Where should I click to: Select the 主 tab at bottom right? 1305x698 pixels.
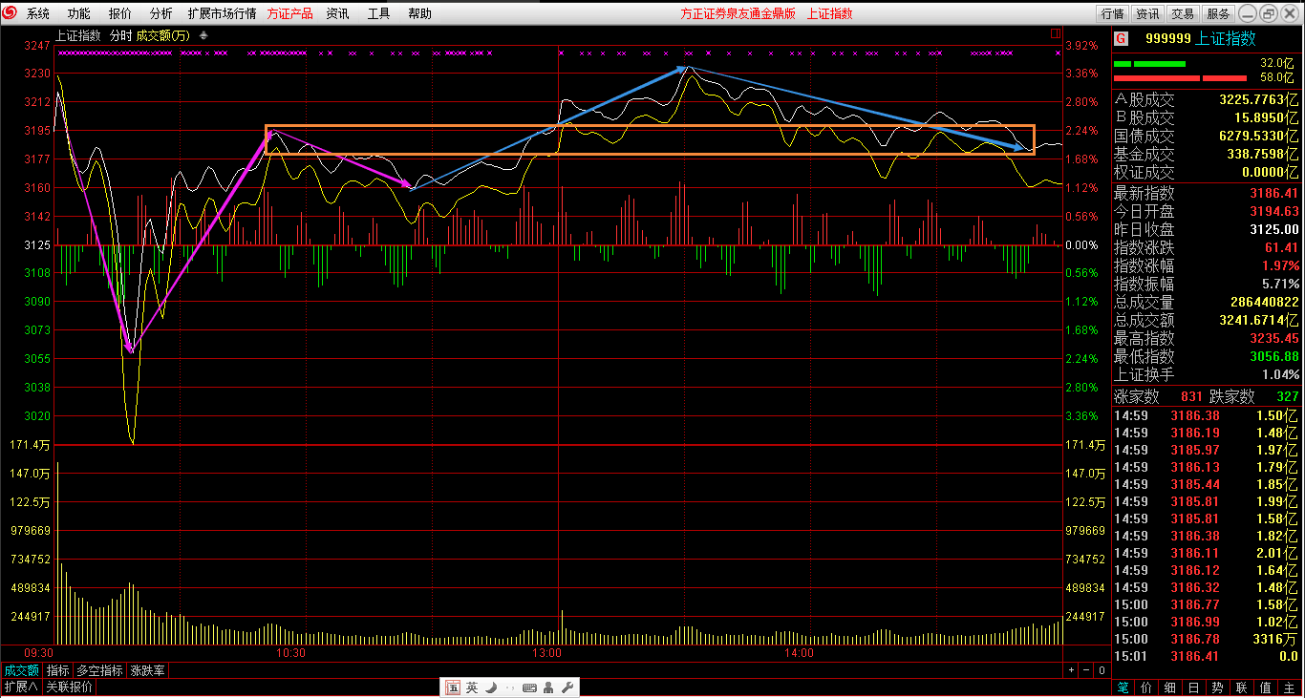(x=1290, y=687)
